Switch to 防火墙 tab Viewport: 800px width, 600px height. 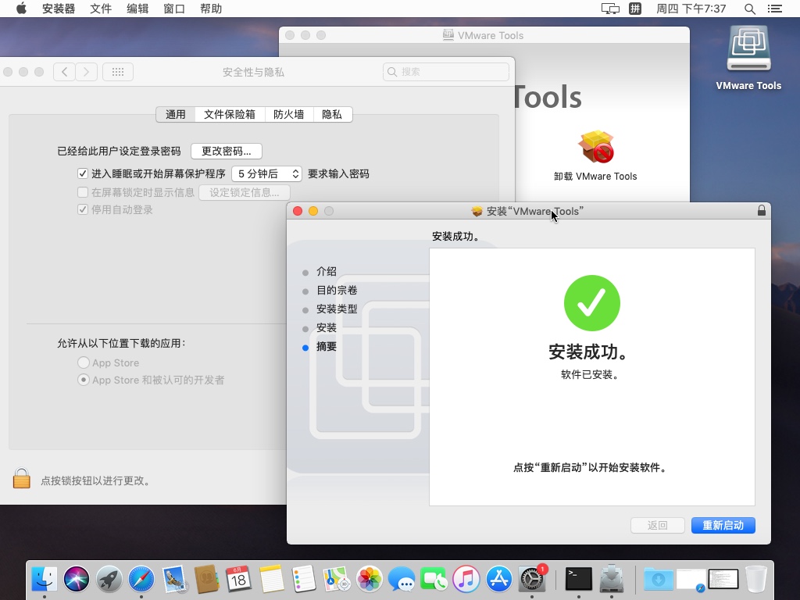click(289, 114)
